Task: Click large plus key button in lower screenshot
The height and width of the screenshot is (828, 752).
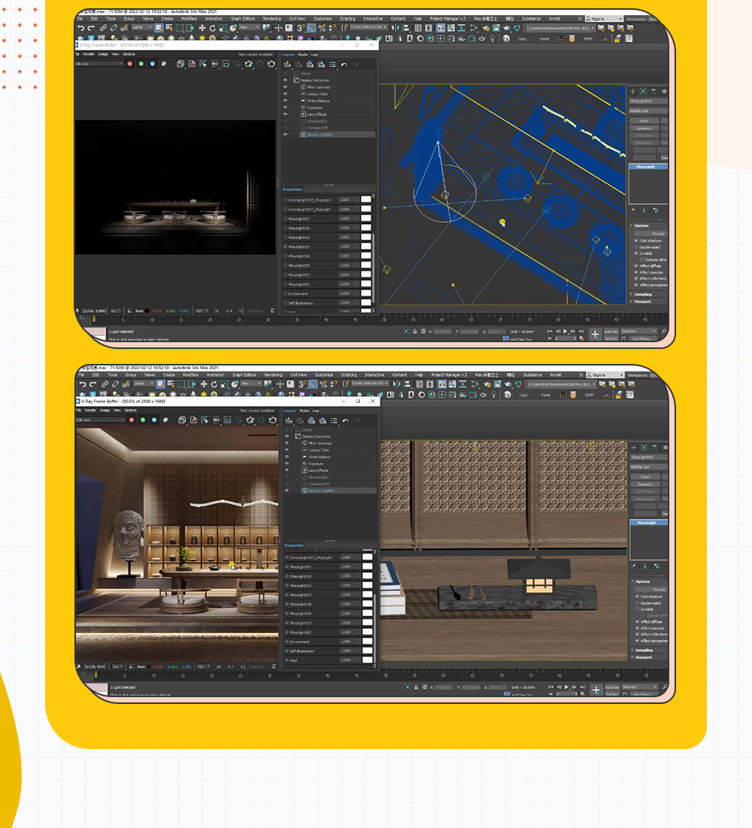Action: coord(596,690)
